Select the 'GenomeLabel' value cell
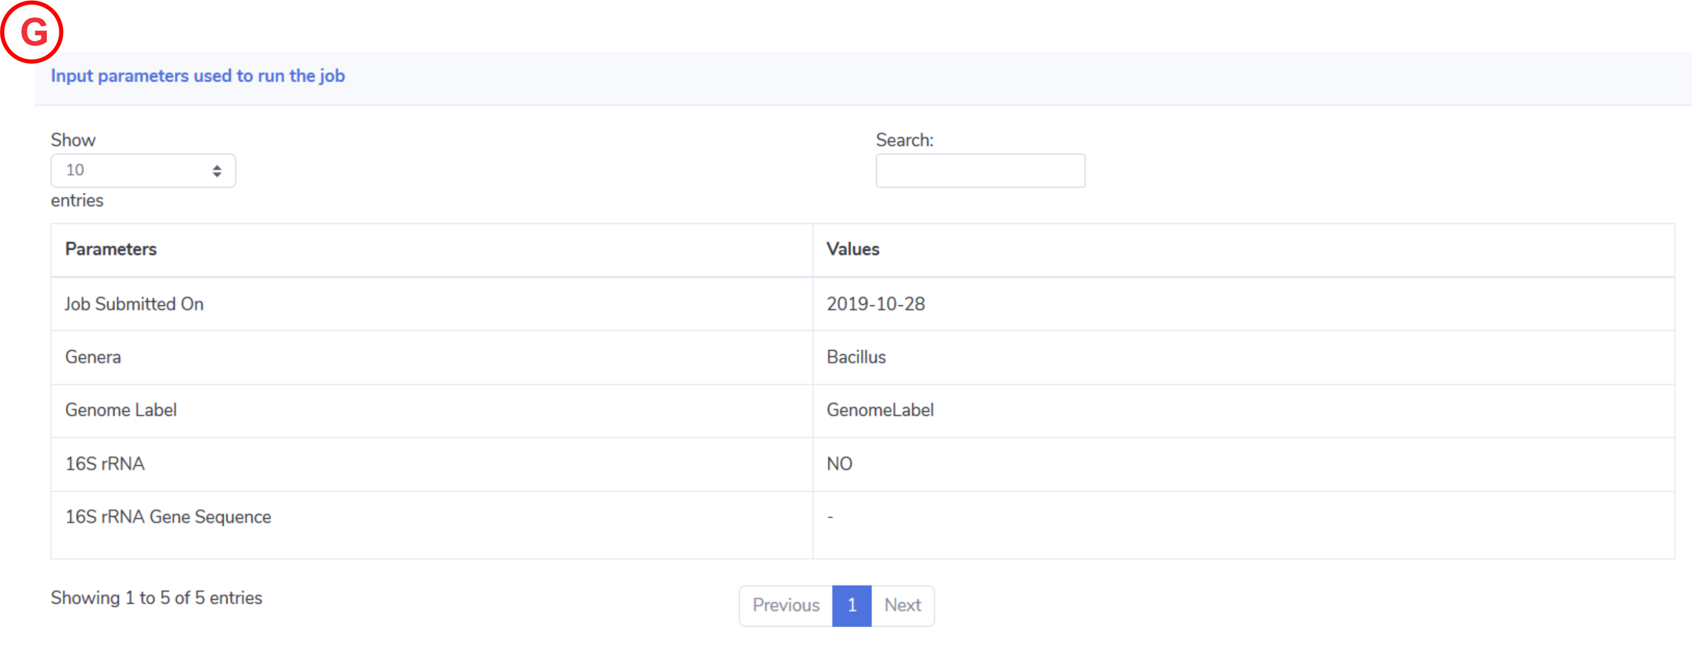The height and width of the screenshot is (658, 1692). point(1243,410)
